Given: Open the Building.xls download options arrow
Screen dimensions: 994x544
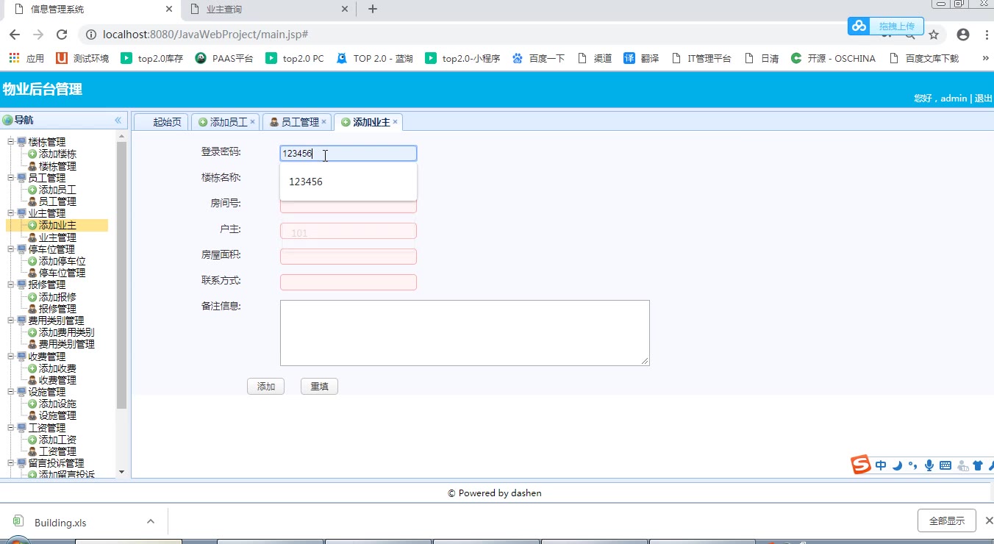Looking at the screenshot, I should click(151, 521).
